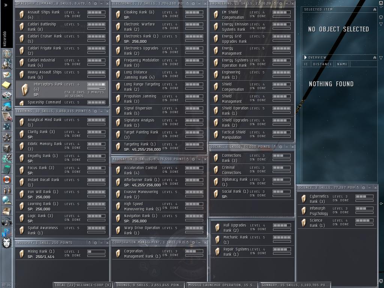Click the Nitzerebb character name label
The width and height of the screenshot is (384, 288).
pos(4,39)
